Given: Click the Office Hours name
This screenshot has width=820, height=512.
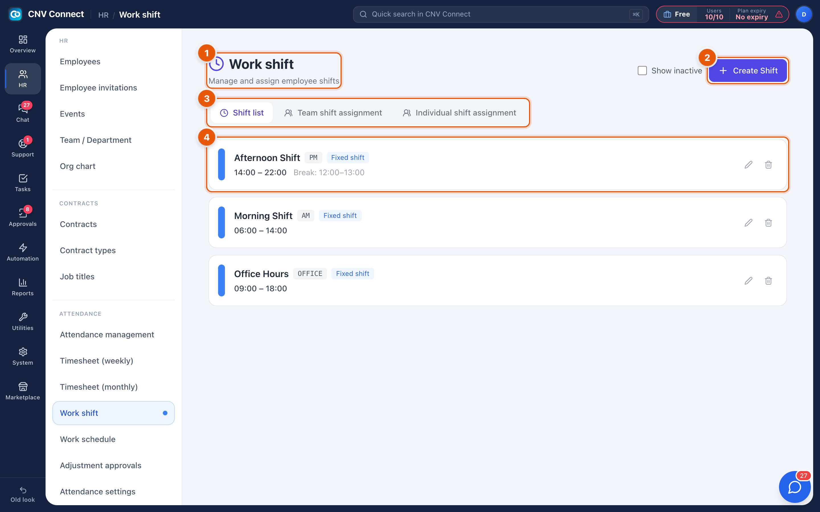Looking at the screenshot, I should [x=261, y=274].
